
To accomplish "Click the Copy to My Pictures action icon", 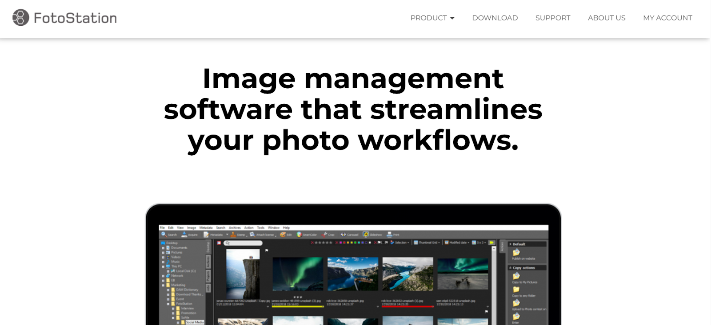I will (x=516, y=276).
